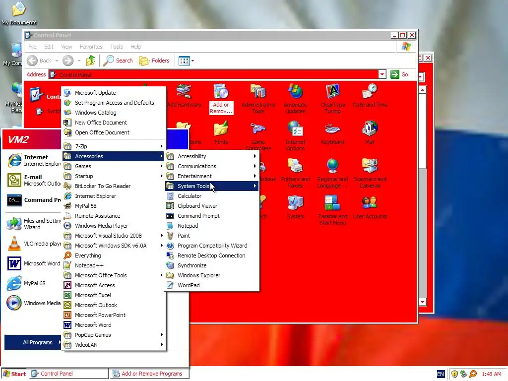Viewport: 508px width, 381px height.
Task: Open Keyboard settings applet
Action: click(333, 133)
